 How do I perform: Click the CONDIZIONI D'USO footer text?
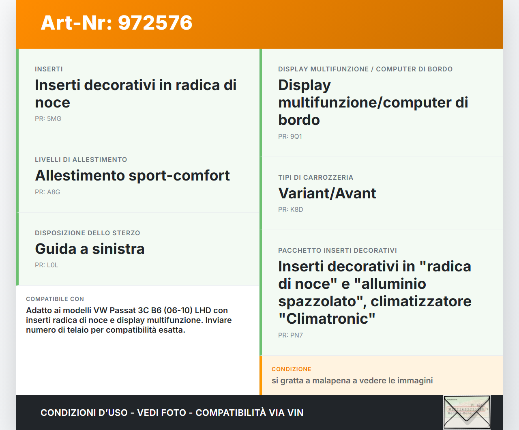[x=172, y=413]
